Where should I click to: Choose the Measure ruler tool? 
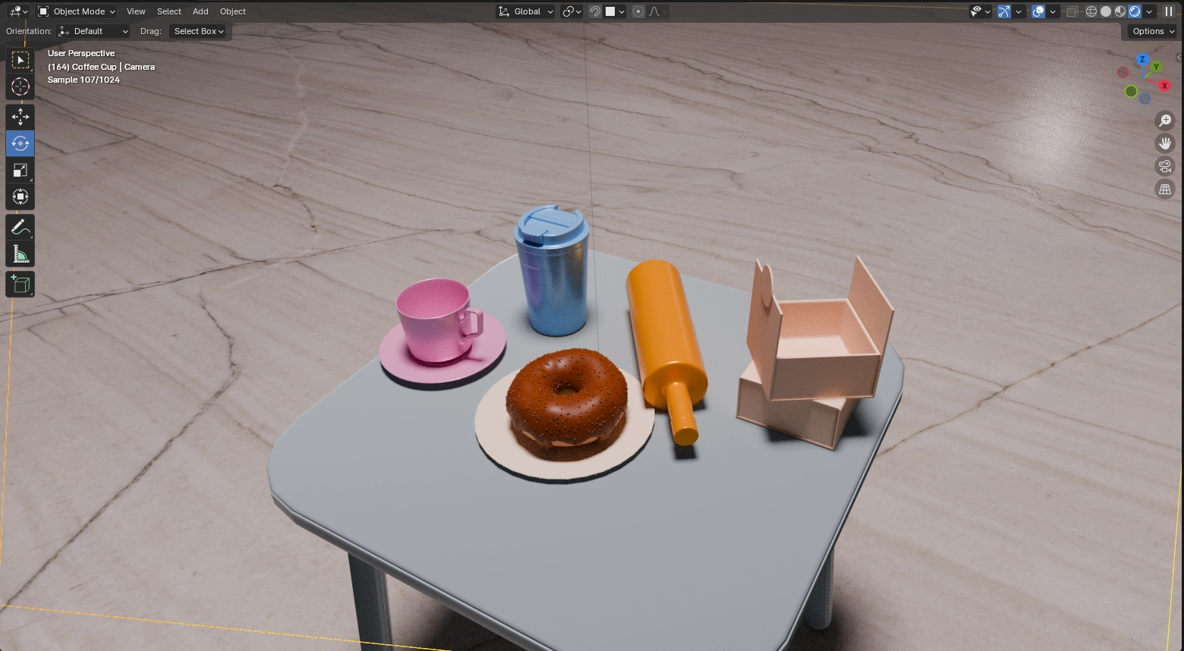[20, 254]
